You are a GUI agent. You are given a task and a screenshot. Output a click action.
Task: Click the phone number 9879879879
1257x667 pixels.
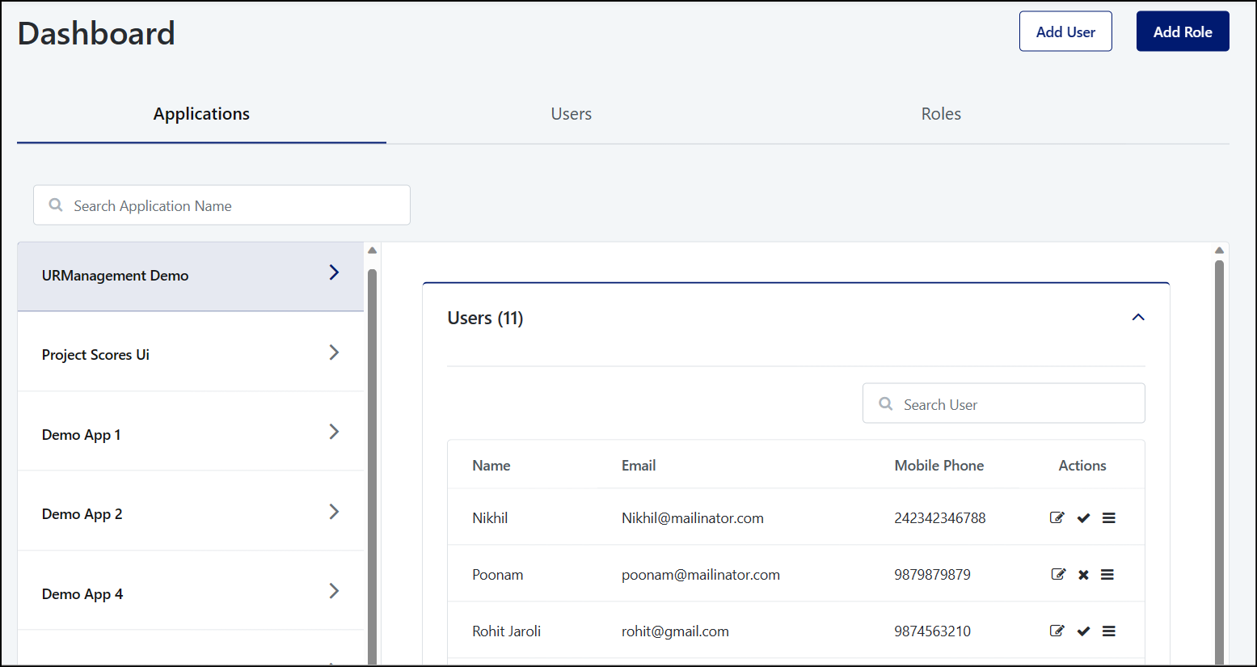coord(932,575)
